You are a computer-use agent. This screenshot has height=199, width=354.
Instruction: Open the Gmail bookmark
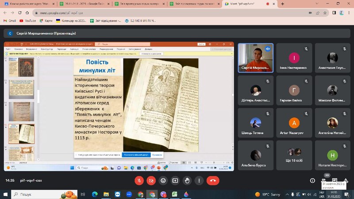coord(10,20)
